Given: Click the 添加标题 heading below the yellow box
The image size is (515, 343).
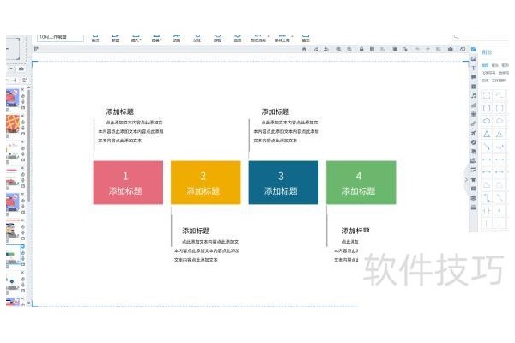Looking at the screenshot, I should coord(196,231).
